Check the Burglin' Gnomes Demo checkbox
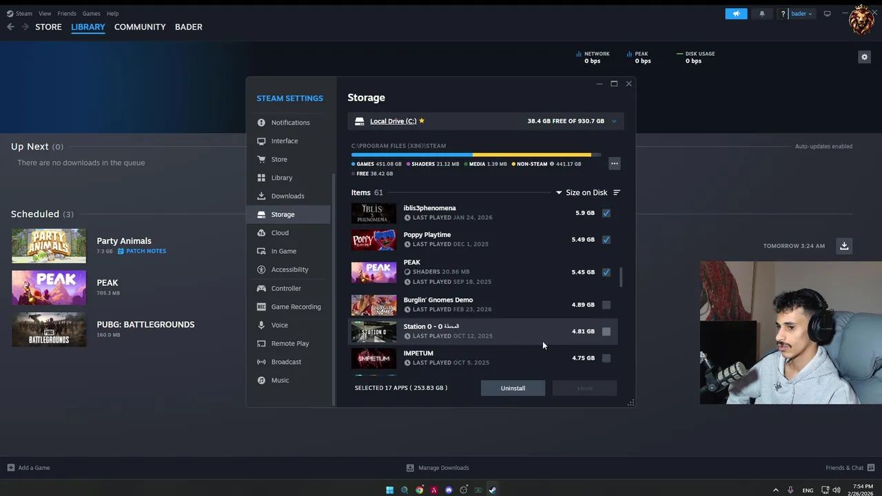 click(606, 304)
